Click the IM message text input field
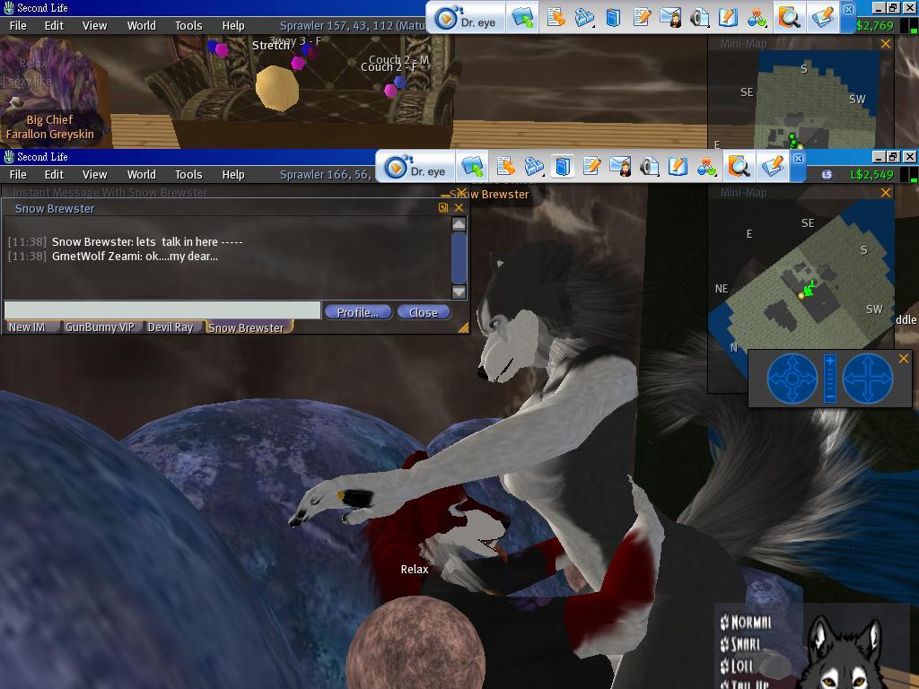The image size is (919, 689). click(162, 310)
